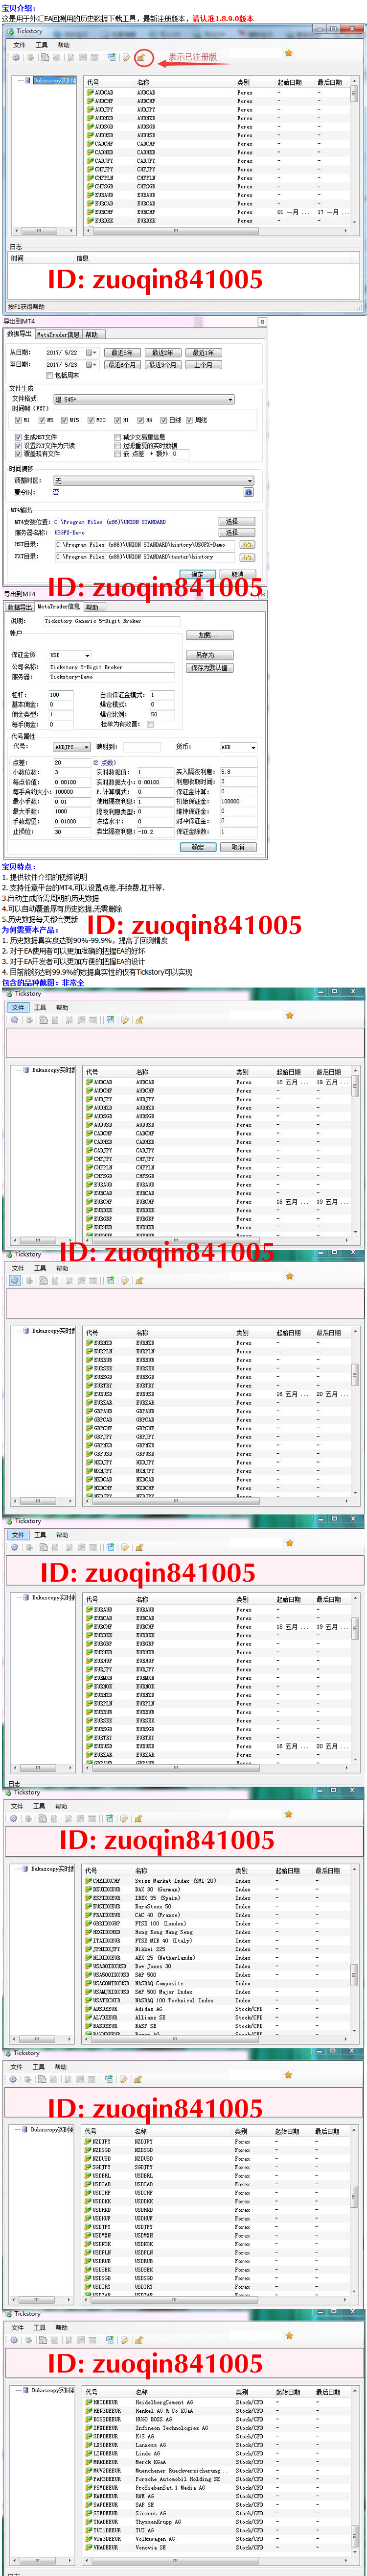Screen dimensions: 367x2576
Task: Toggle 设置FXT文件为只读 checkbox
Action: click(x=18, y=445)
